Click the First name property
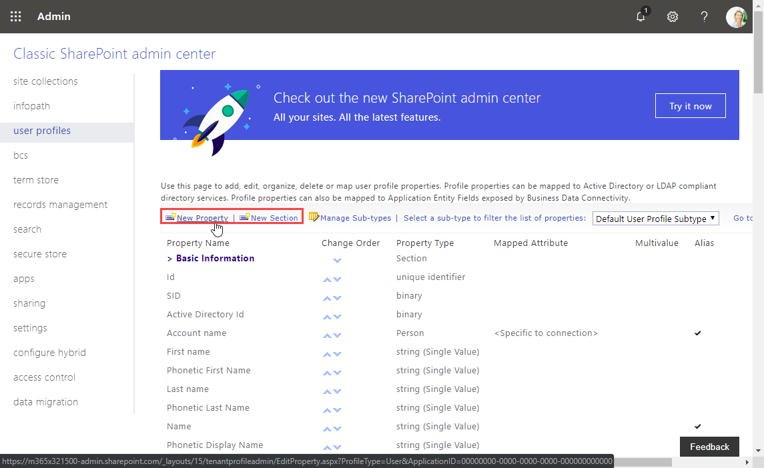 tap(188, 351)
